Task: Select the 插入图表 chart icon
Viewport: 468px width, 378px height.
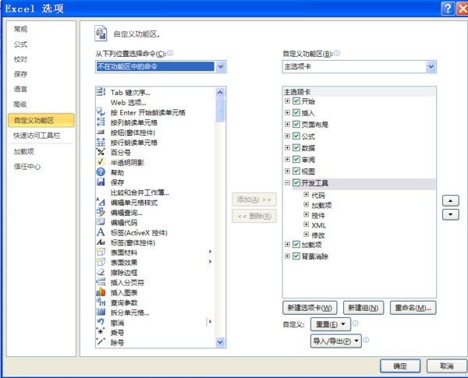Action: (x=101, y=292)
